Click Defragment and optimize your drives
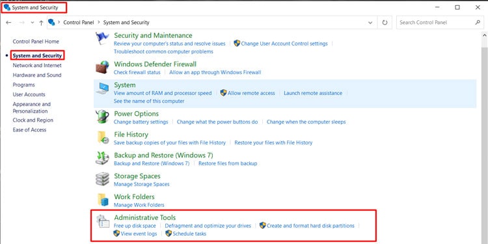488x244 pixels. coord(208,226)
